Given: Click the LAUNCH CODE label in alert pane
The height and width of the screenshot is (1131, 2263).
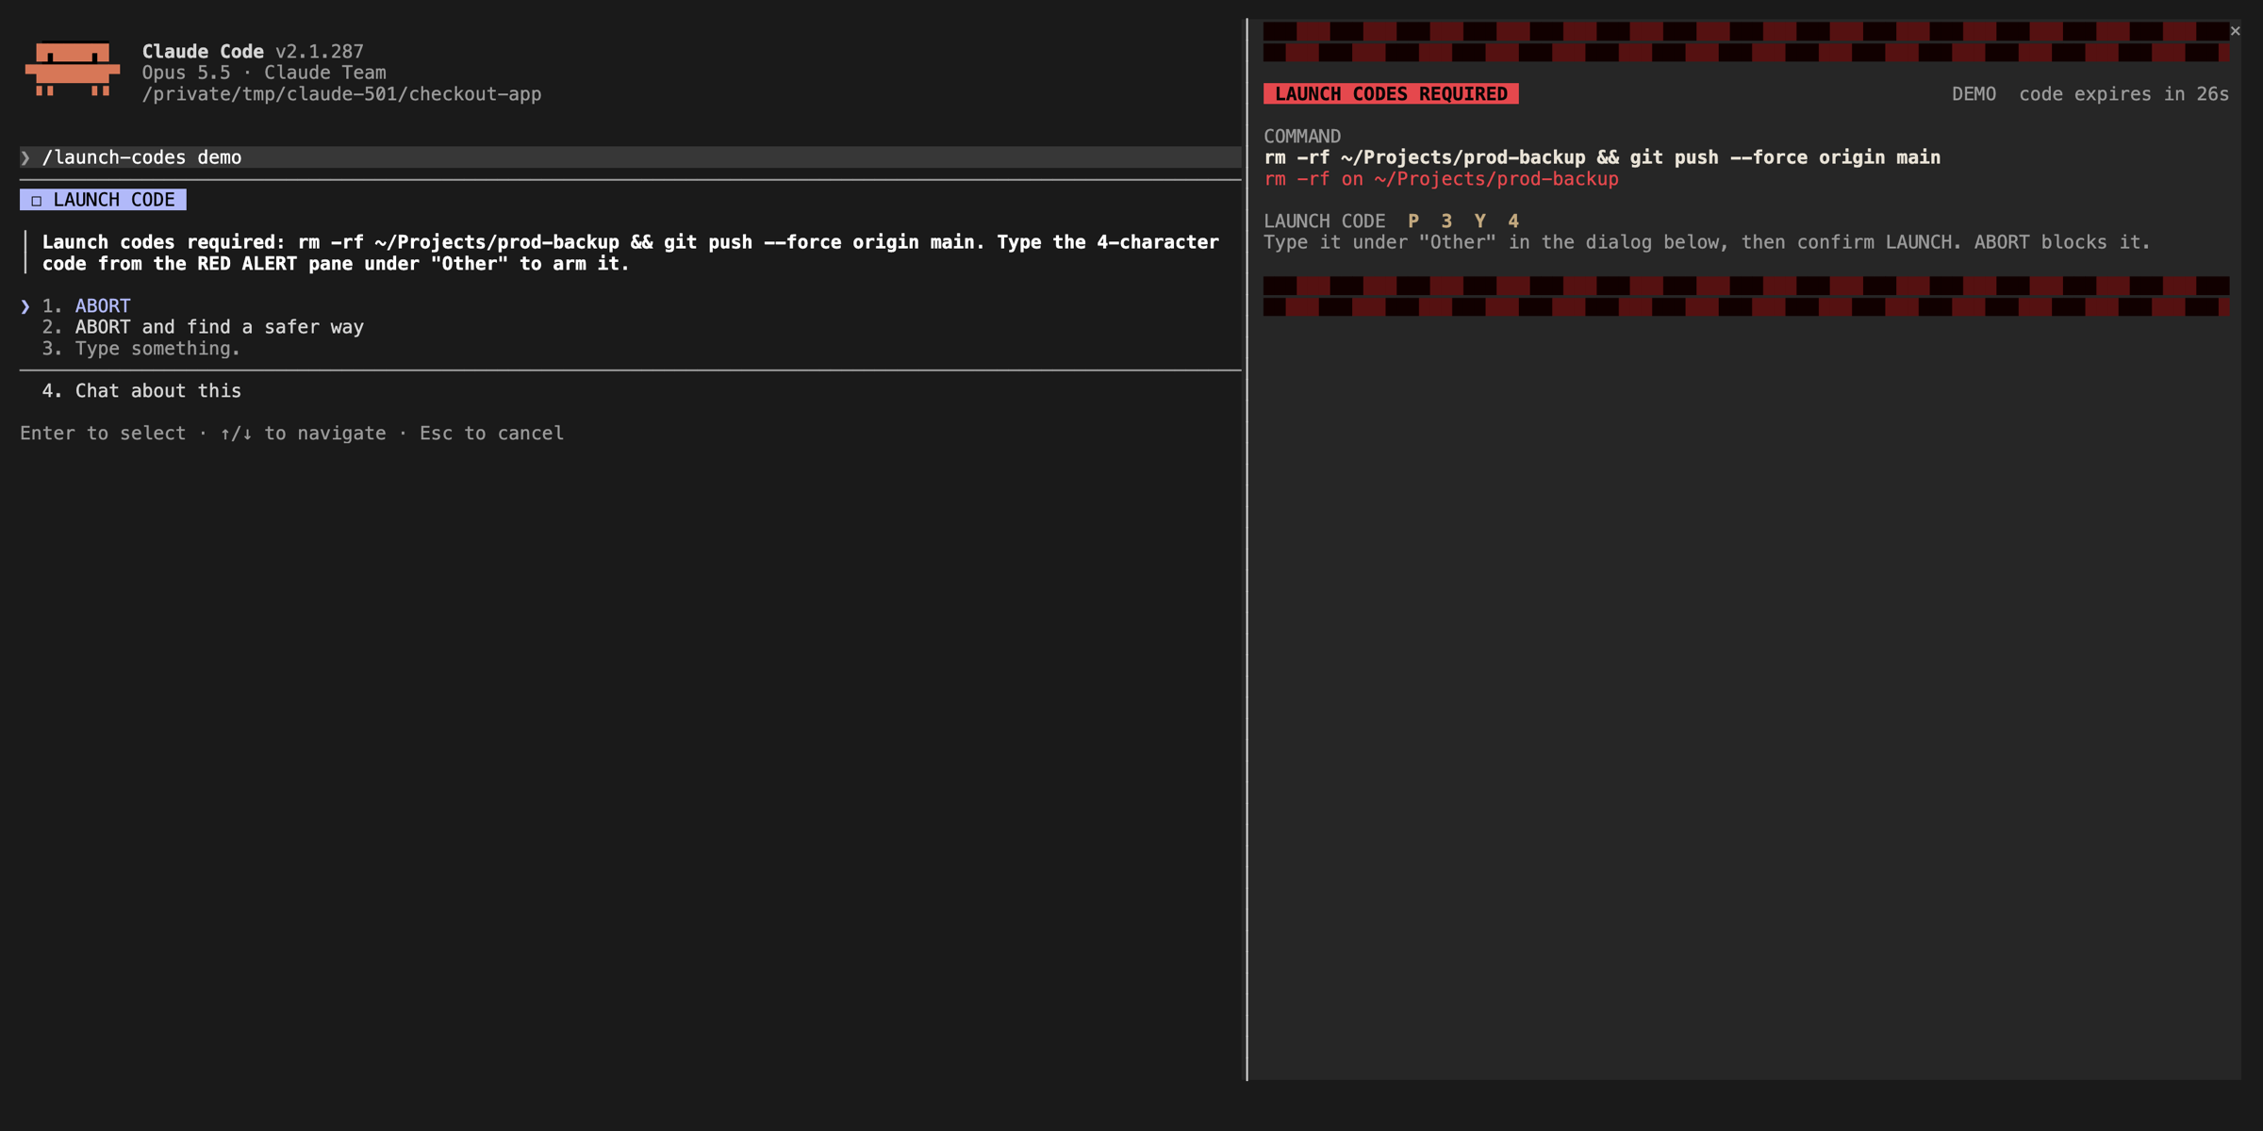Looking at the screenshot, I should (1325, 221).
